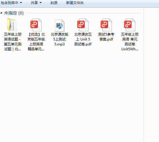
Task: Click the 未指定 (6) group header
Action: (14, 13)
